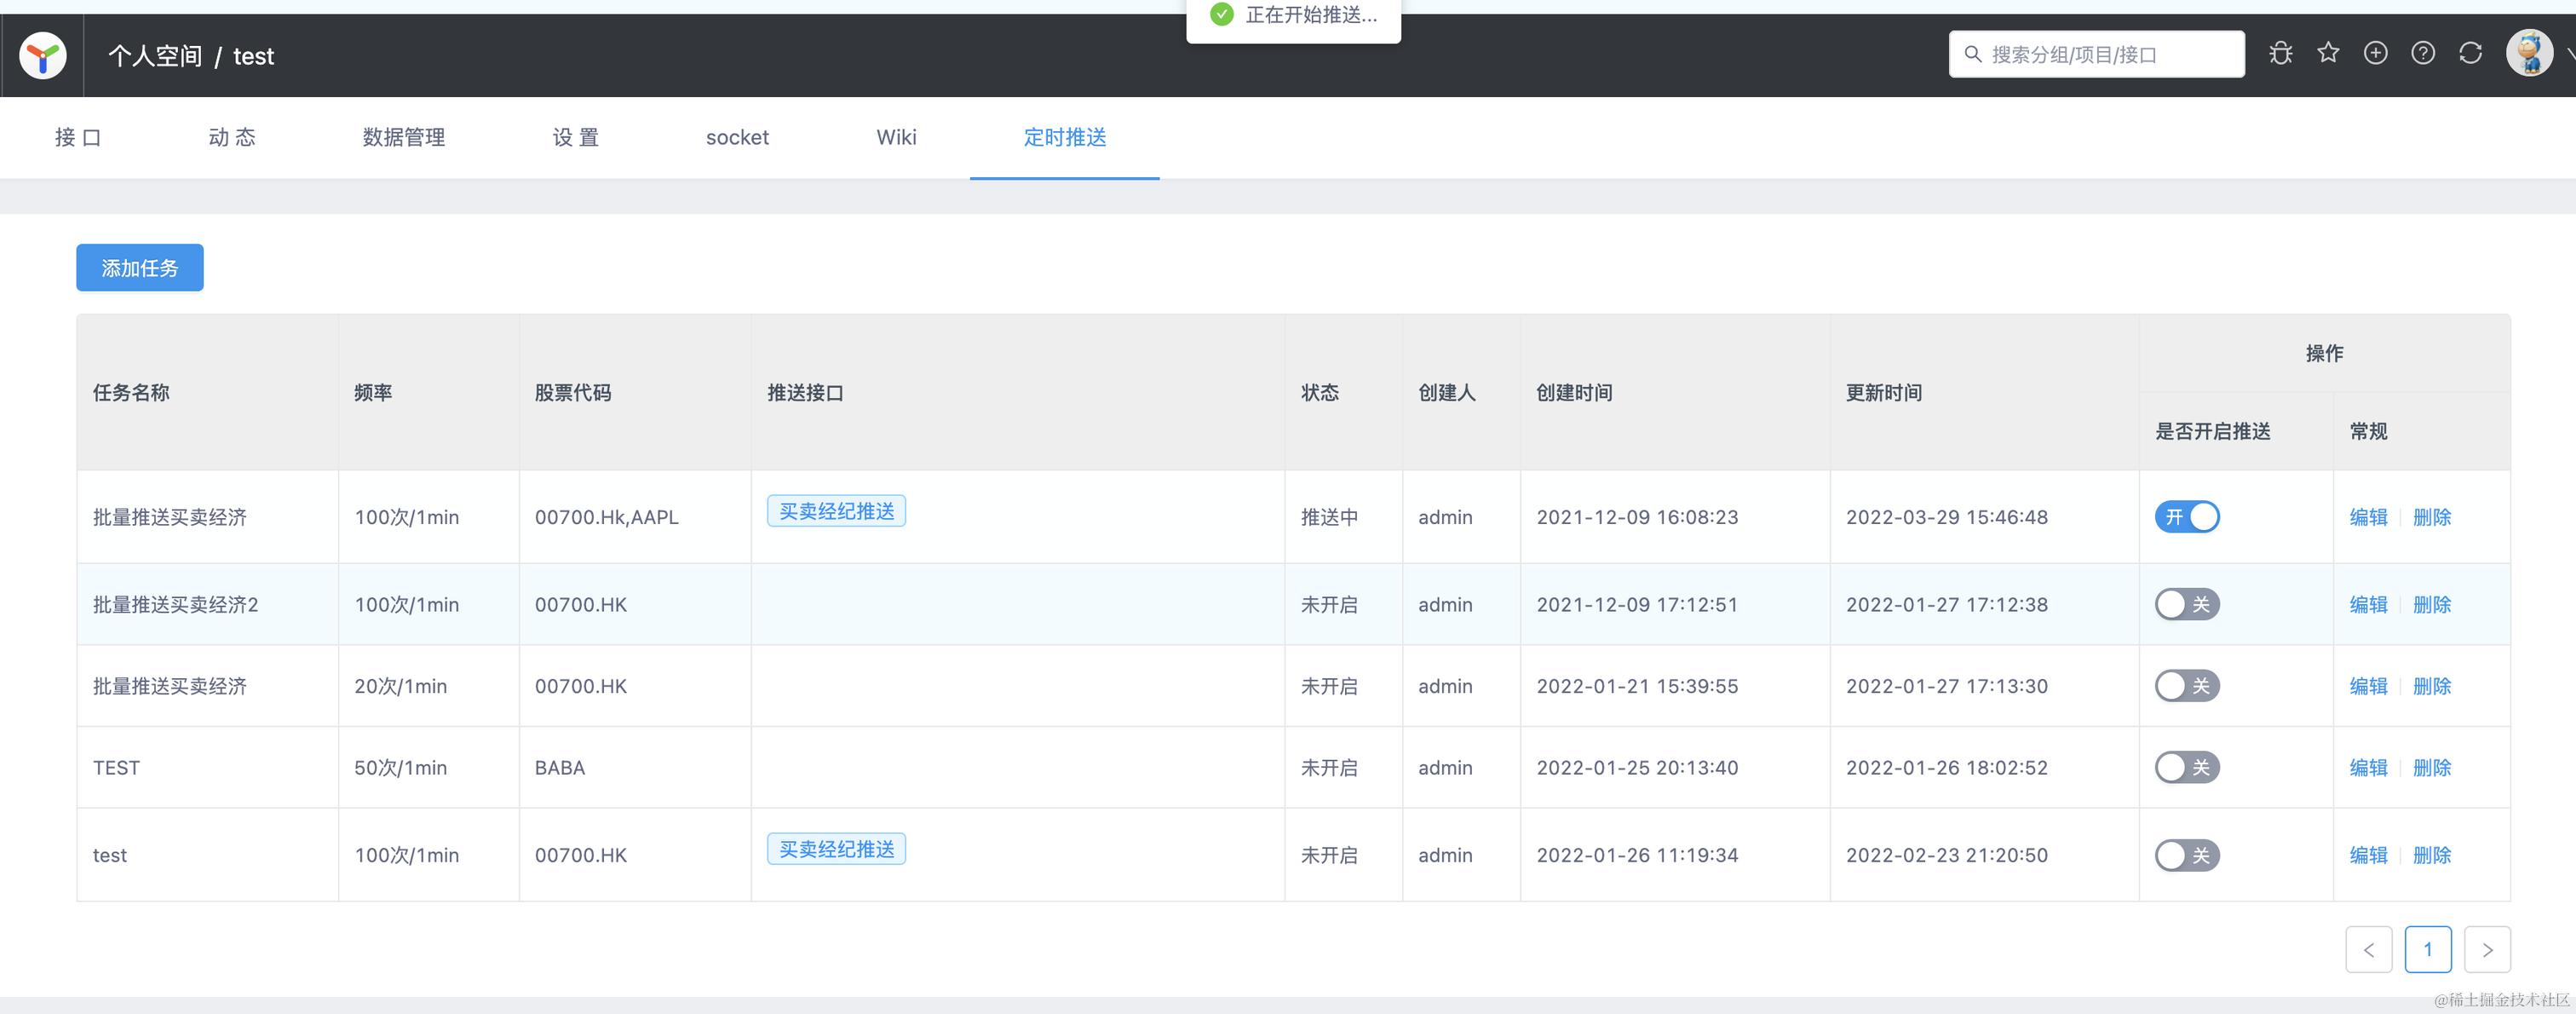Click the 买卖经纪推送 tag in first row
Image resolution: width=2576 pixels, height=1014 pixels.
pos(836,511)
